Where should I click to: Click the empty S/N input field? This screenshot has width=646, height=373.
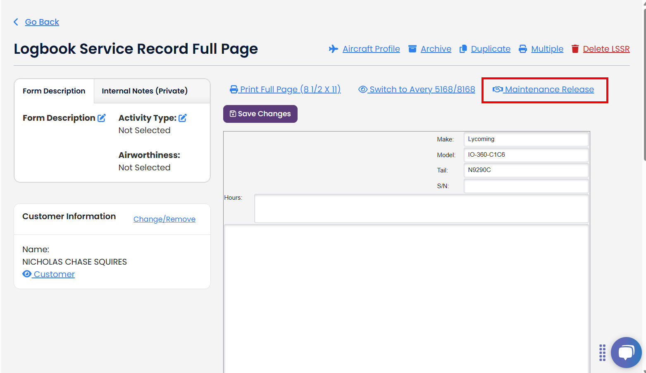coord(526,186)
